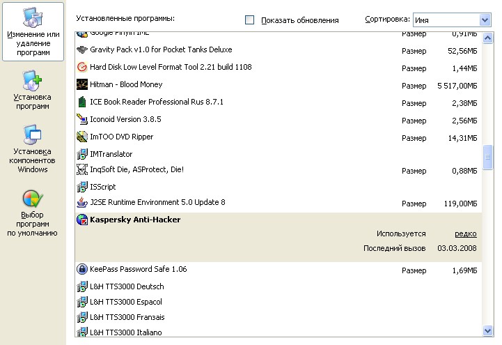The image size is (502, 345).
Task: Select ICE Book Reader Professional Rus 8.7.1
Action: point(279,102)
